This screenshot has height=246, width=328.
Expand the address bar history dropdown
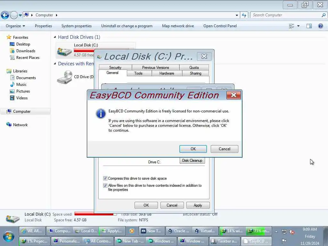237,15
